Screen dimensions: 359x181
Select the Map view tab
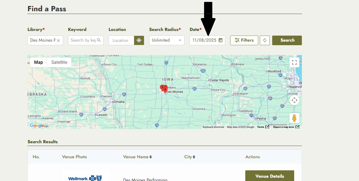pyautogui.click(x=38, y=62)
